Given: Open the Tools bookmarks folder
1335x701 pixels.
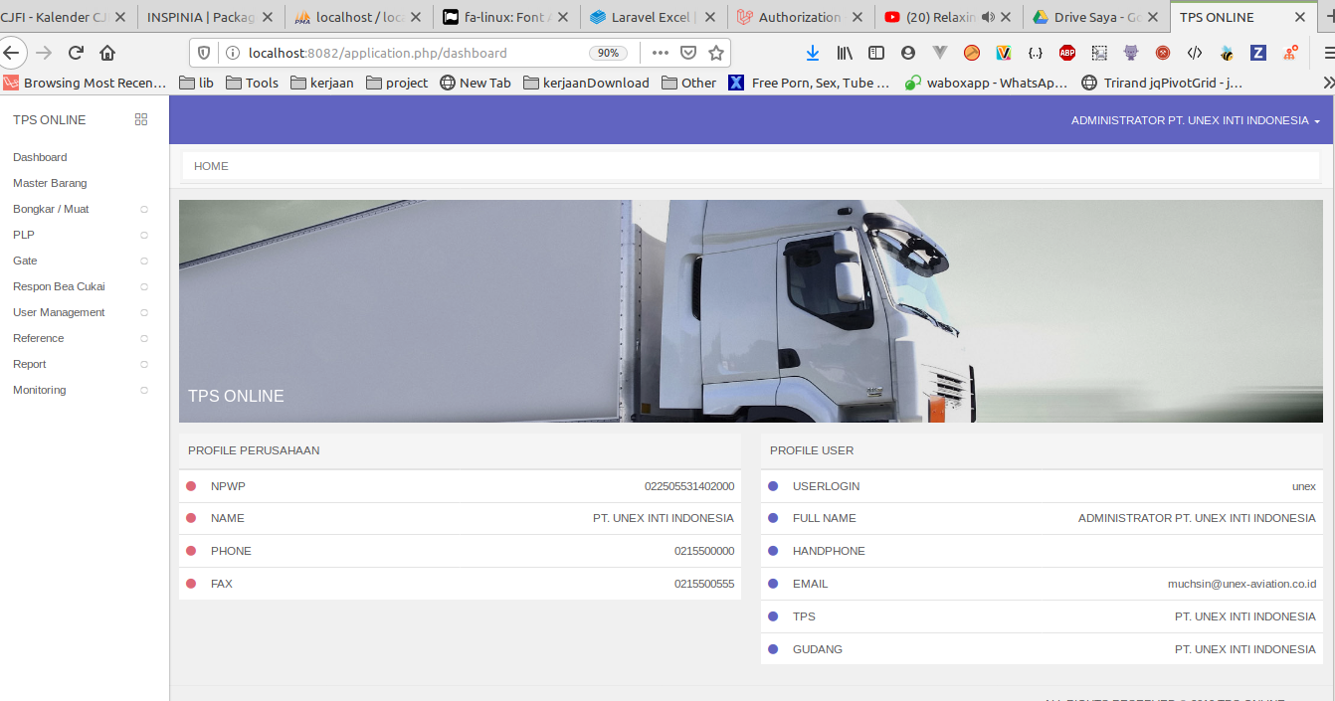Looking at the screenshot, I should pyautogui.click(x=252, y=83).
